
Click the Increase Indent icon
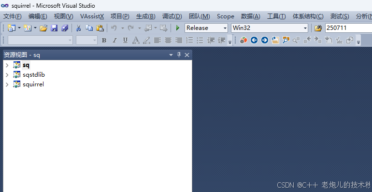click(x=221, y=41)
